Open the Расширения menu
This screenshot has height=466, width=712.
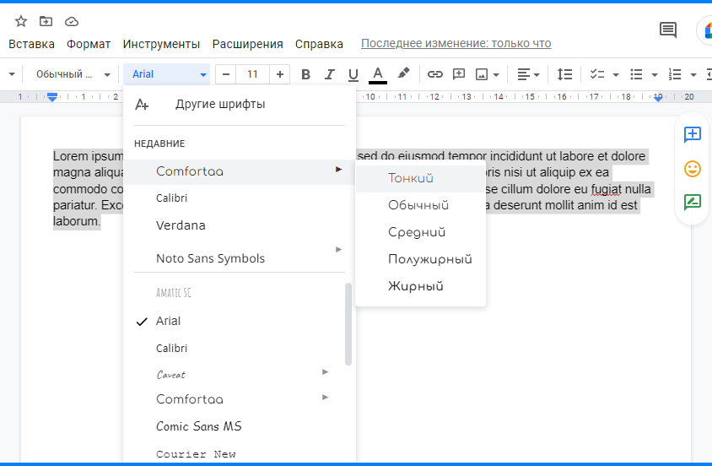[247, 44]
